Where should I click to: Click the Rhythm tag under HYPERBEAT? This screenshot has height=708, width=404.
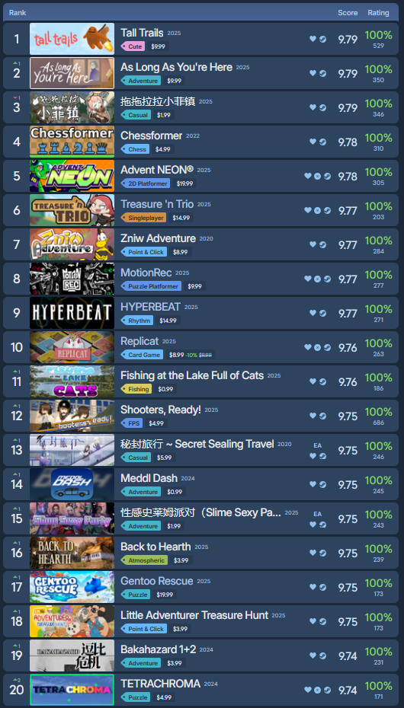pyautogui.click(x=137, y=321)
